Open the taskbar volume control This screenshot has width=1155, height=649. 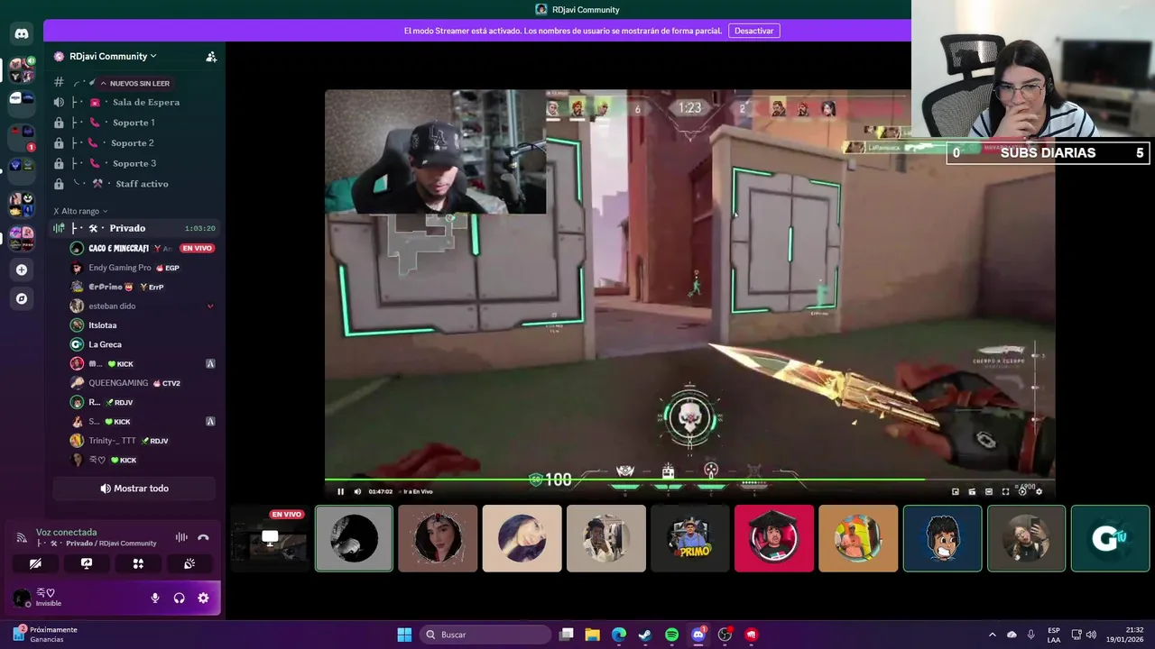[1091, 635]
